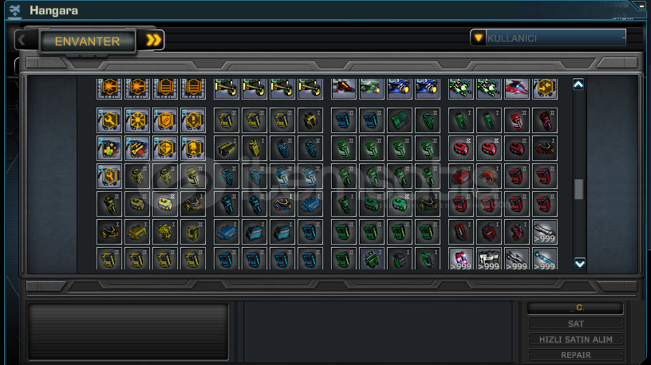Open the ENVANTER tab
651x365 pixels.
pos(87,41)
